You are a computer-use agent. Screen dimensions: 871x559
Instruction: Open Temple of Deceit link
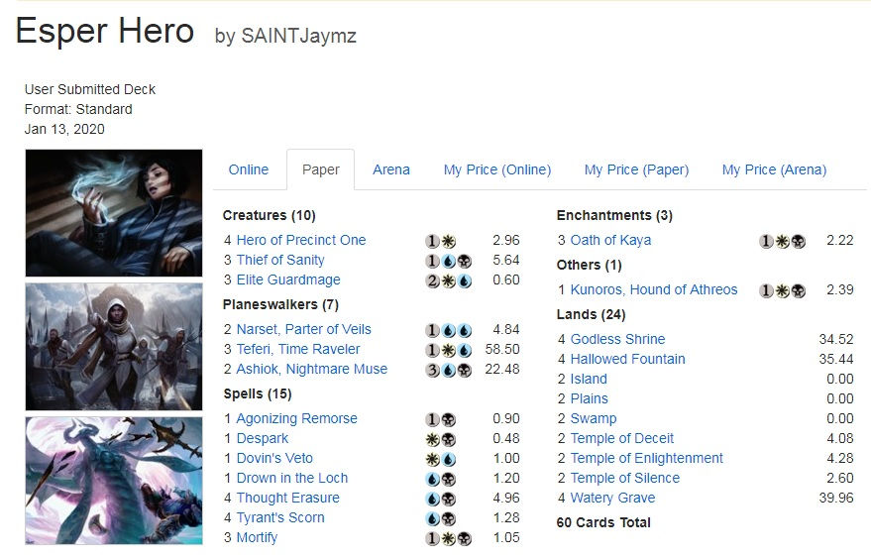point(622,438)
